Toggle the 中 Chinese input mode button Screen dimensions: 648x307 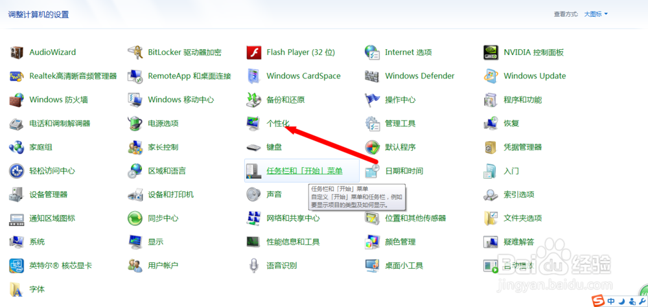pyautogui.click(x=611, y=301)
